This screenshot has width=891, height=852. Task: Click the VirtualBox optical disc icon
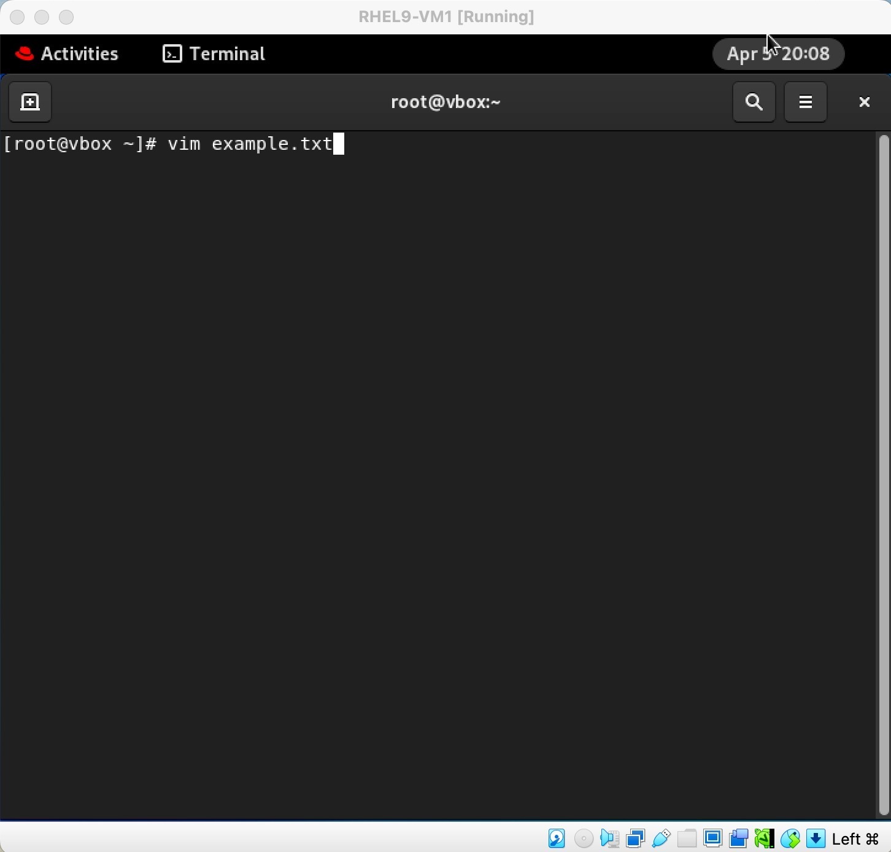[584, 838]
